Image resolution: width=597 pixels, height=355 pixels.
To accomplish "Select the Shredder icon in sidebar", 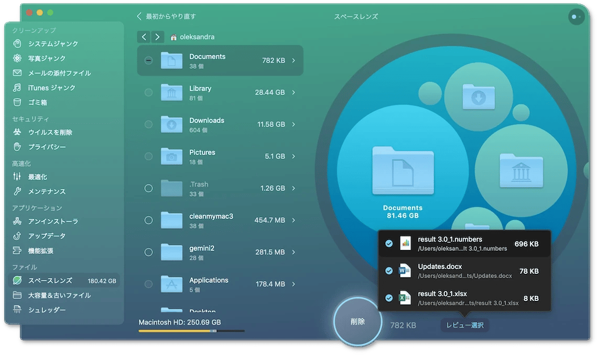I will tap(17, 309).
